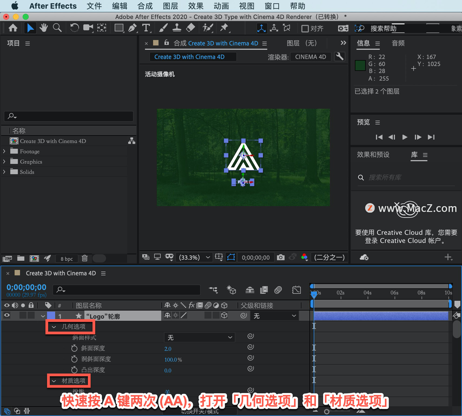Toggle the composition lock icon in viewer tab
Image resolution: width=462 pixels, height=416 pixels.
167,43
